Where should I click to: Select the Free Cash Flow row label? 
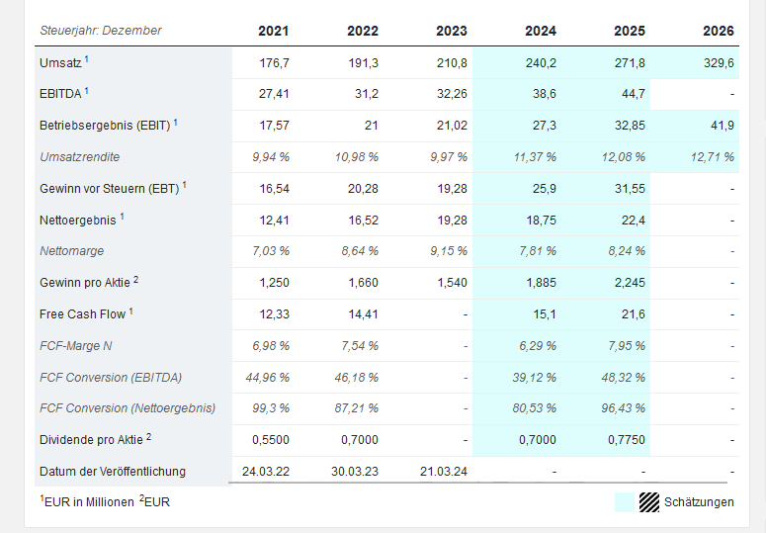pyautogui.click(x=82, y=313)
